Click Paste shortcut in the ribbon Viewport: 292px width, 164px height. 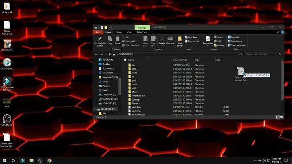coord(130,45)
